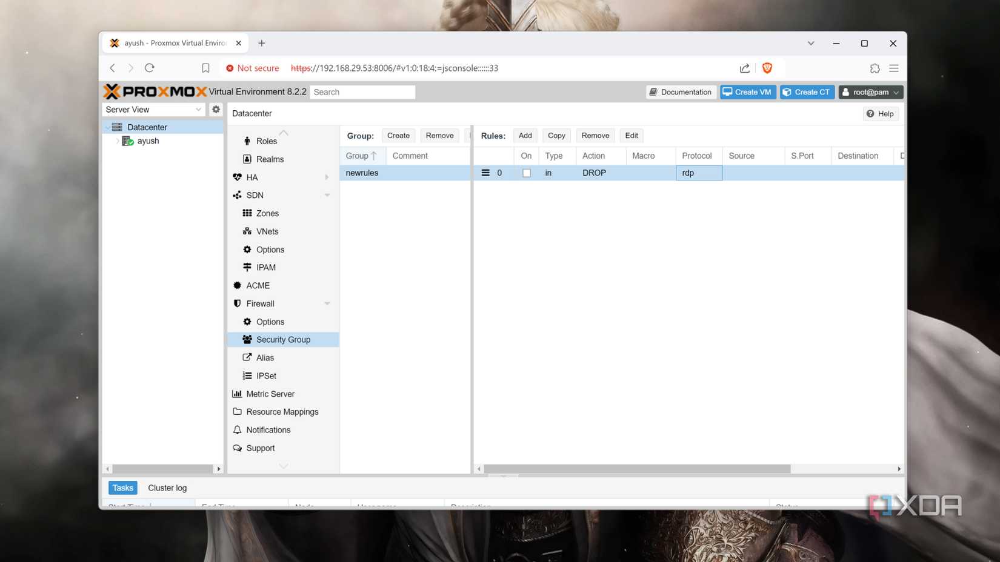The height and width of the screenshot is (562, 1000).
Task: Collapse the SDN section in the sidebar
Action: [327, 195]
